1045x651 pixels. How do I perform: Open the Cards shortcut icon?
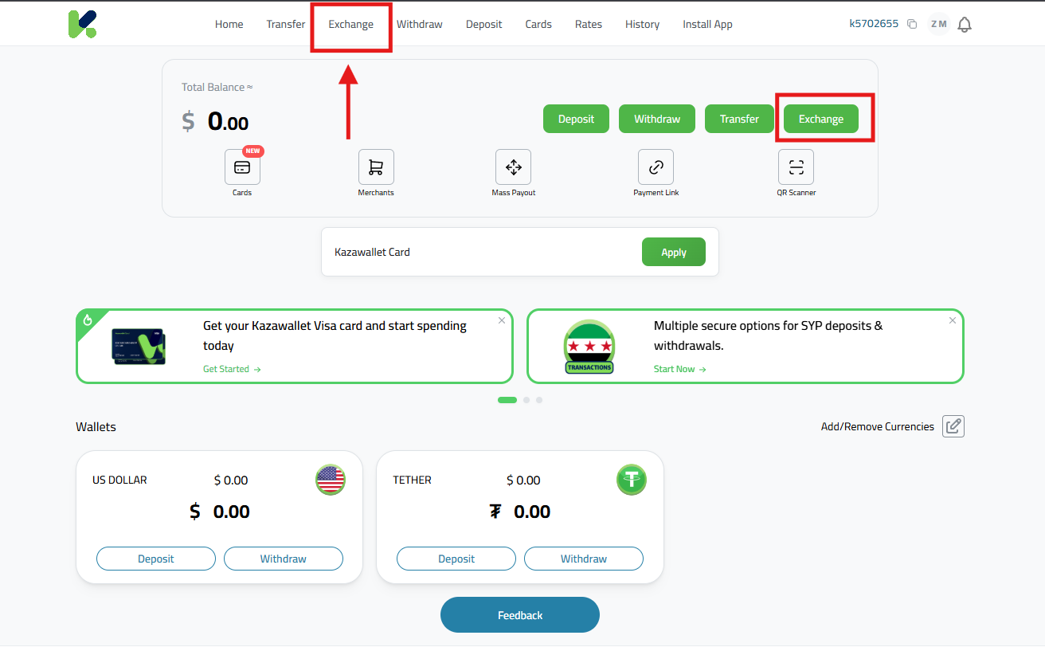pyautogui.click(x=242, y=167)
